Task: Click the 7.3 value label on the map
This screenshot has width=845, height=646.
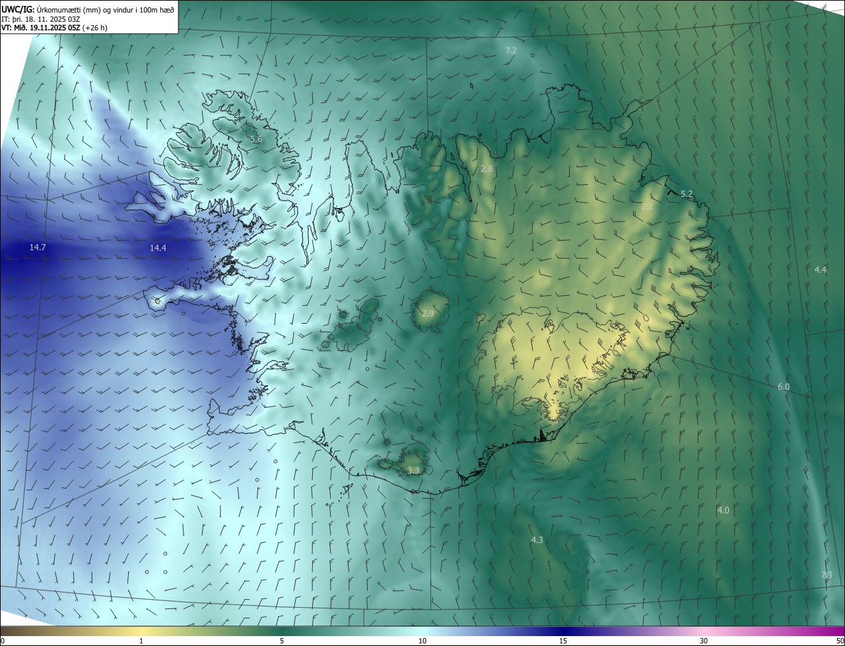Action: click(x=827, y=575)
